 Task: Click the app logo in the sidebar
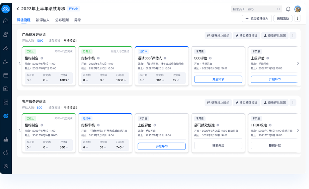coord(6,9)
